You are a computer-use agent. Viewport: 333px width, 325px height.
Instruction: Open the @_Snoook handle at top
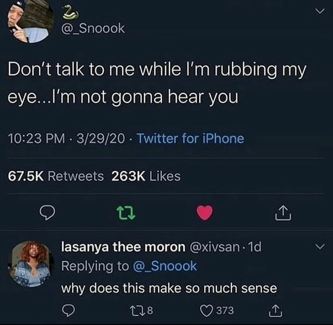click(x=93, y=29)
